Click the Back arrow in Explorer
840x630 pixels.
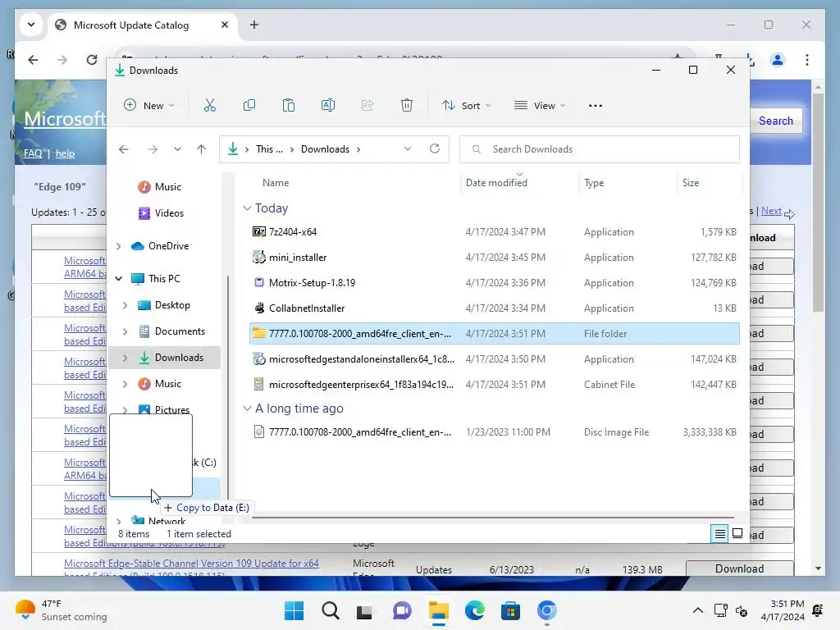124,149
